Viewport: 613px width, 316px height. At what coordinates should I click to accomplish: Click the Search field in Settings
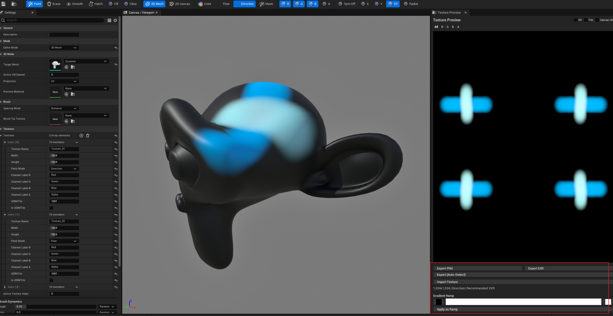click(52, 20)
